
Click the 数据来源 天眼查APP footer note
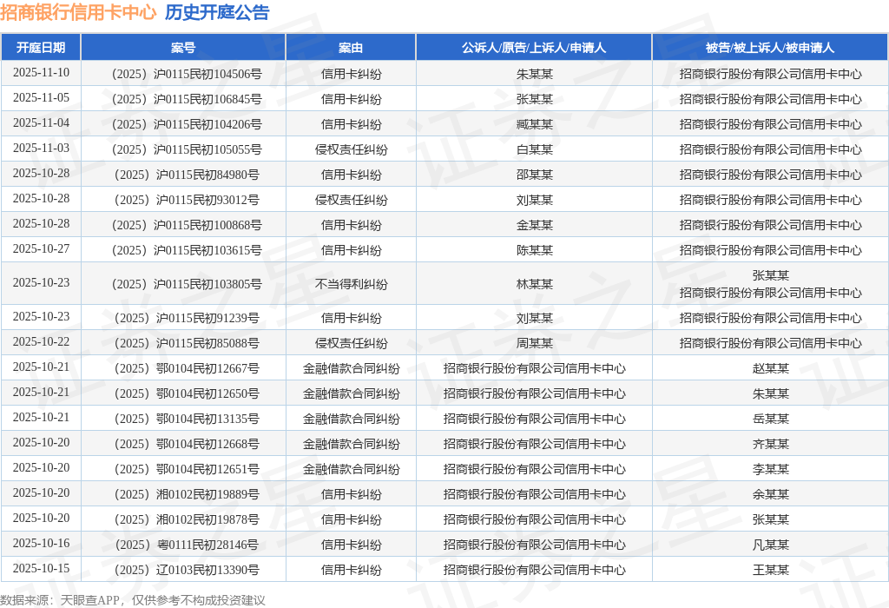tap(133, 600)
